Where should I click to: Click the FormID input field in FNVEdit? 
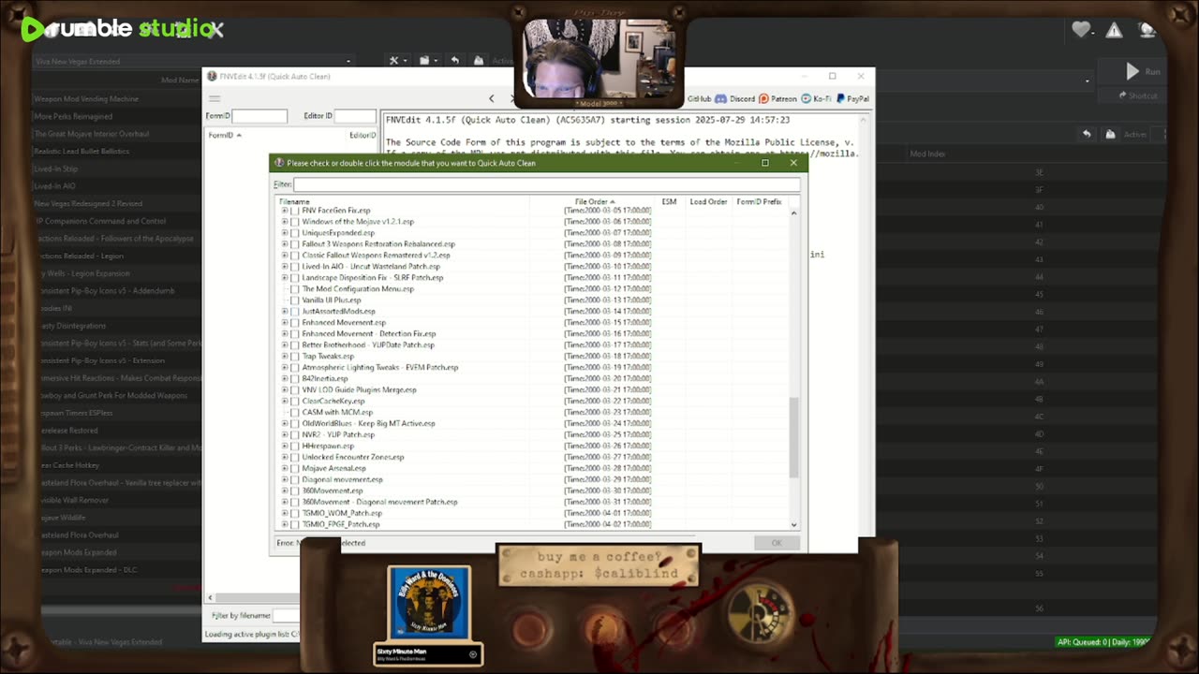tap(259, 116)
